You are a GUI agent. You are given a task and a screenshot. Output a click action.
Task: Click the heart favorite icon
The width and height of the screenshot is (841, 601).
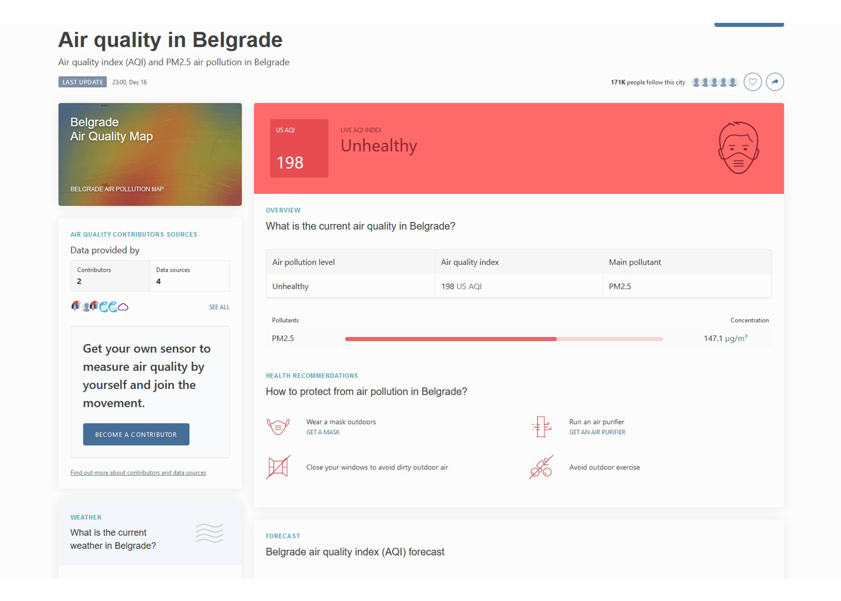(x=752, y=82)
